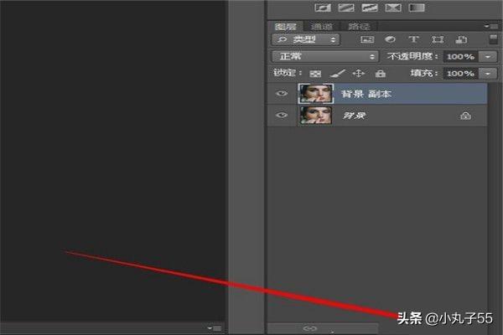Select the 背景 副本 layer name

pyautogui.click(x=366, y=94)
